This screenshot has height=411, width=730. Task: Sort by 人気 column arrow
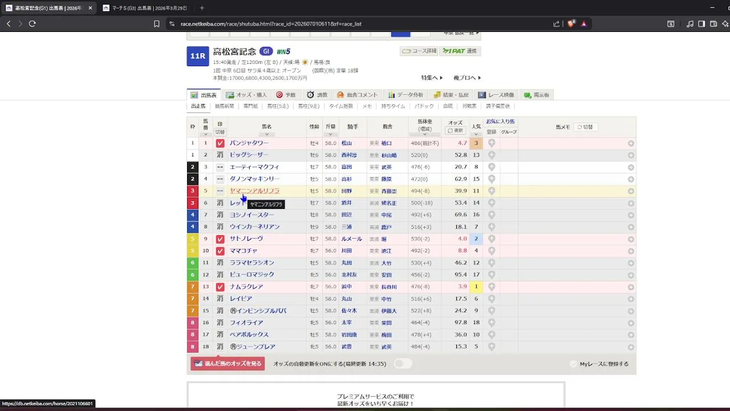pos(476,134)
